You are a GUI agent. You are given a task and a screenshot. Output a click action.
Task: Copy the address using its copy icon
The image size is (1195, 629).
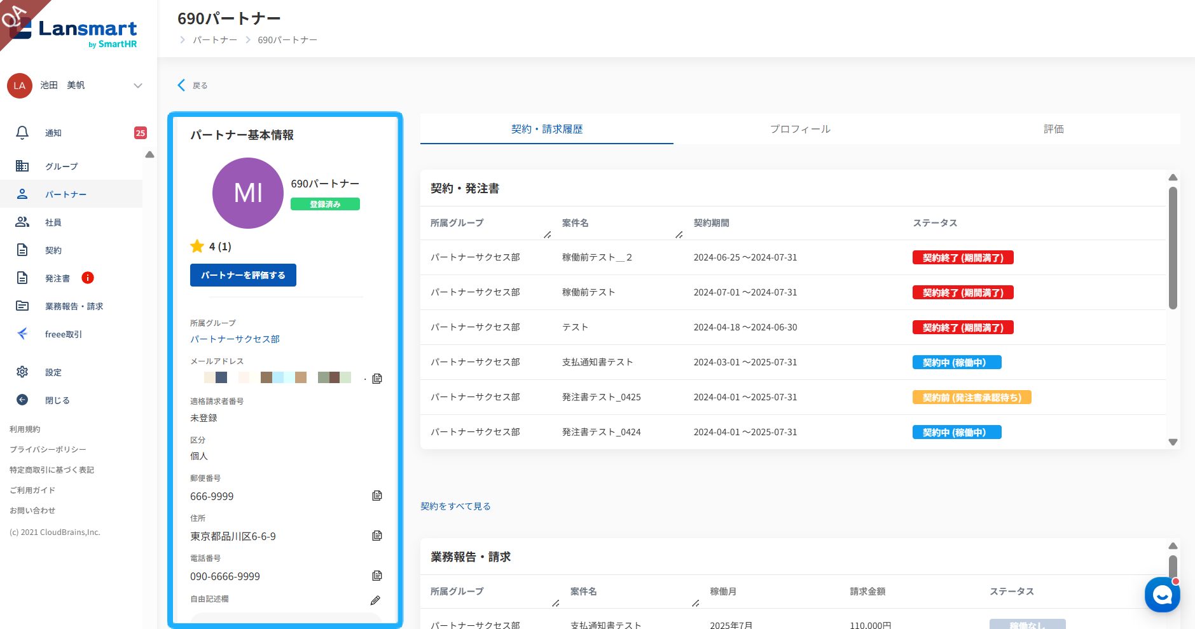pyautogui.click(x=377, y=536)
